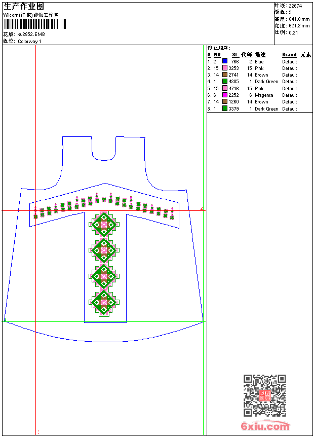Click stitch count '766' in row 1
The image size is (314, 436).
click(x=235, y=62)
